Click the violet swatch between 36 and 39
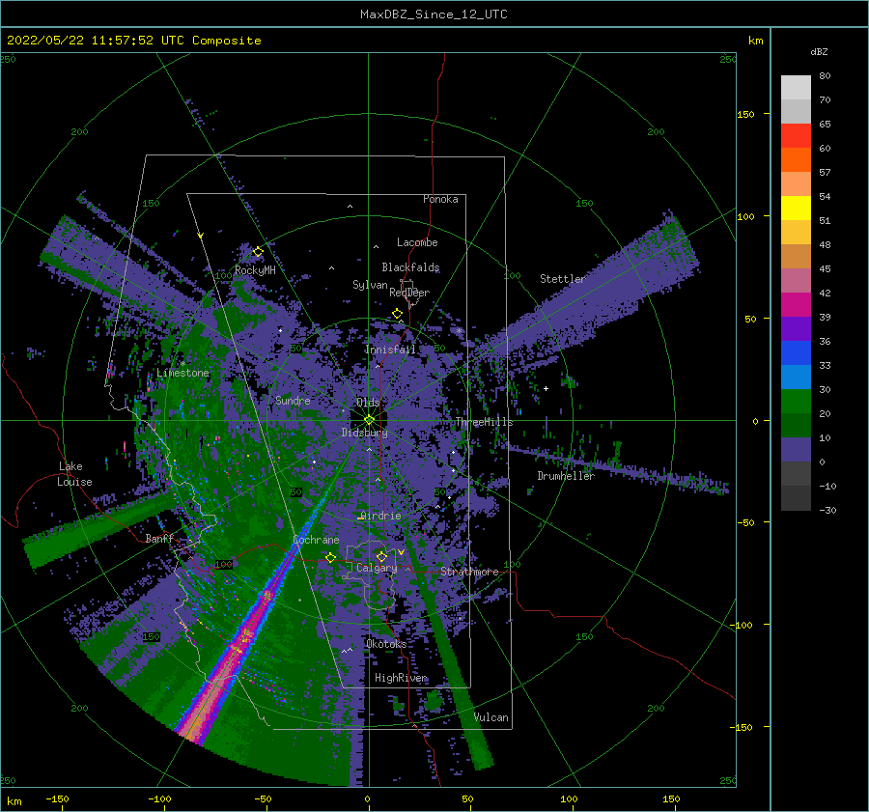 pyautogui.click(x=796, y=329)
